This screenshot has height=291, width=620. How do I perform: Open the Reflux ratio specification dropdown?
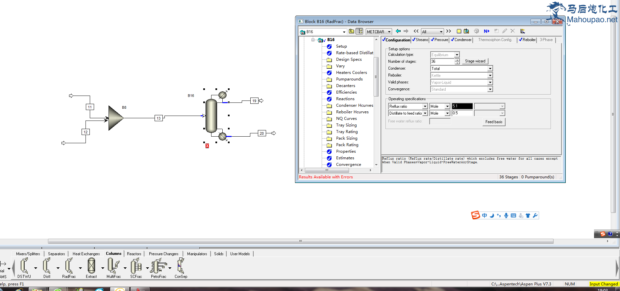point(425,106)
